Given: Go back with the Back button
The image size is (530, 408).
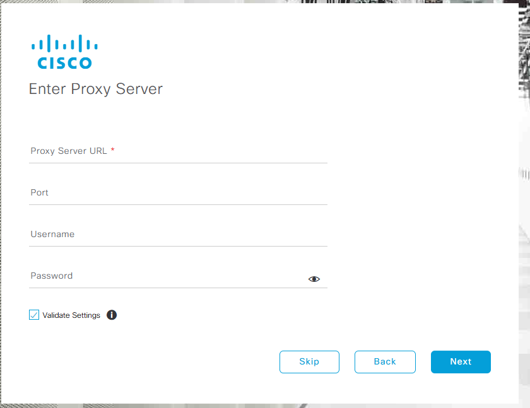Looking at the screenshot, I should (x=385, y=362).
